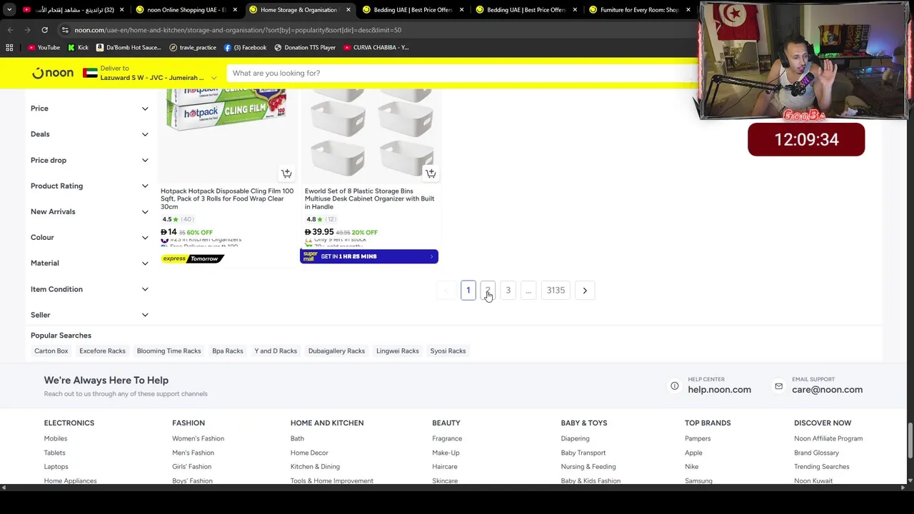Viewport: 914px width, 514px height.
Task: Click the browser address bar URL
Action: pyautogui.click(x=238, y=30)
